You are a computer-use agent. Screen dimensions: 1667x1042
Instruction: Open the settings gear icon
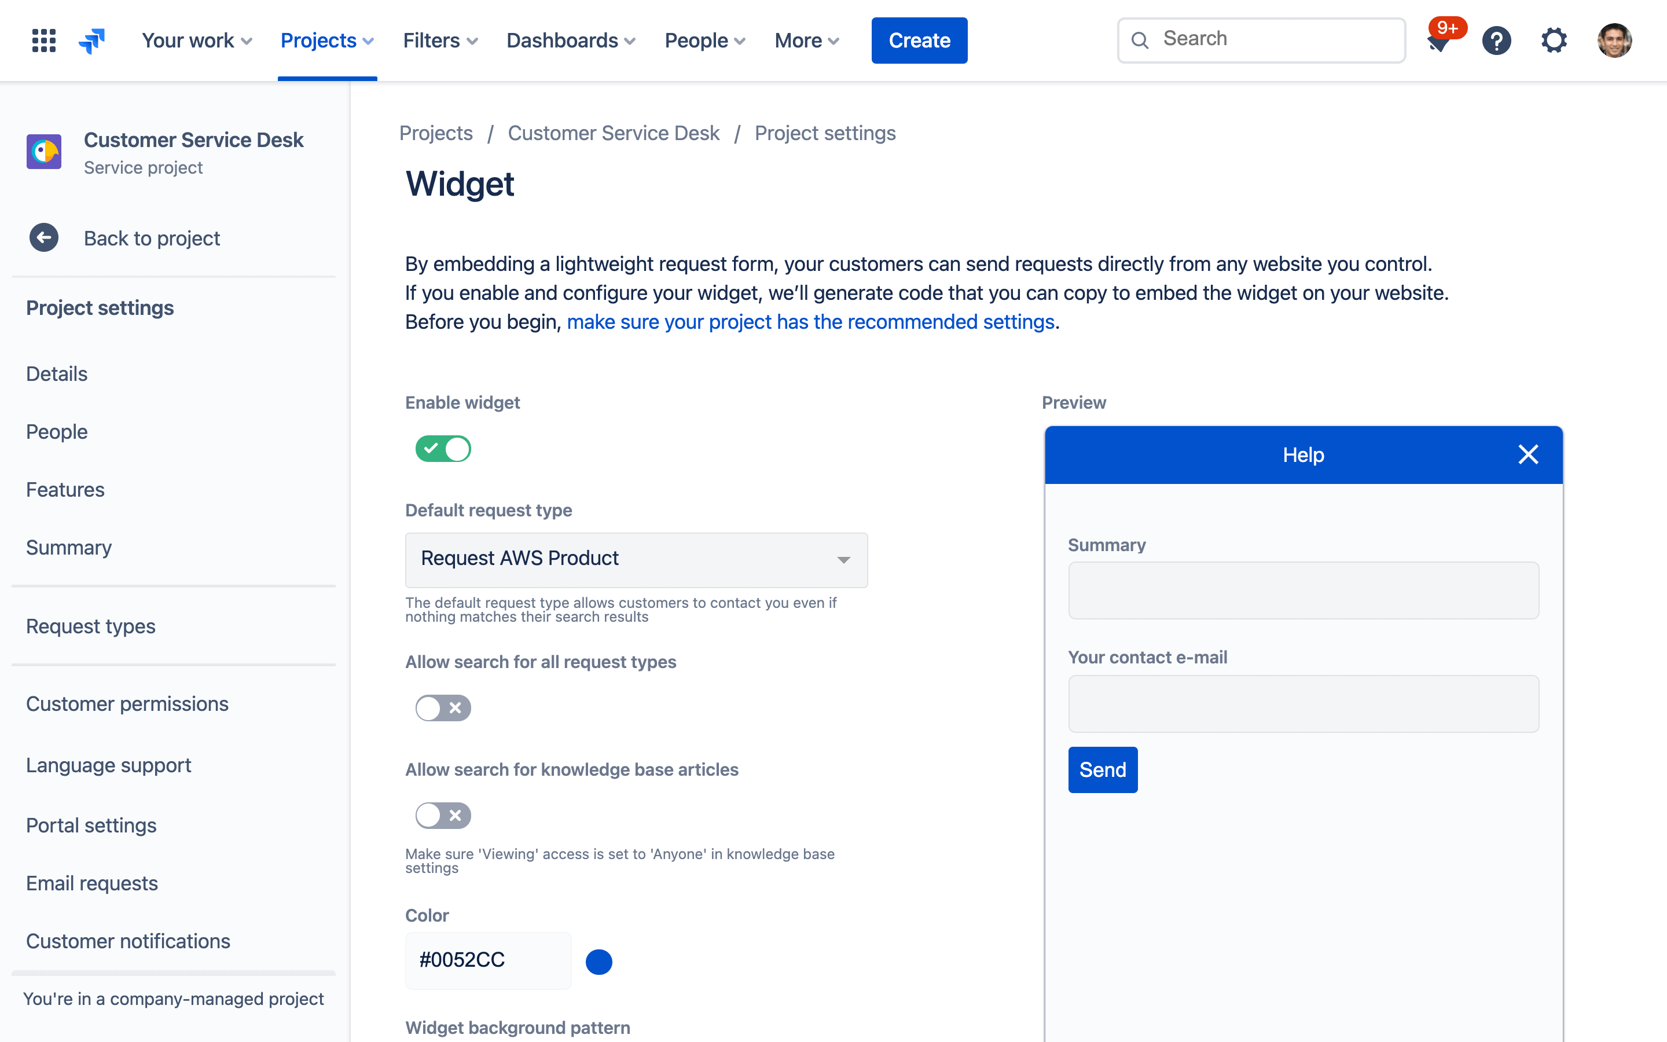[x=1555, y=38]
